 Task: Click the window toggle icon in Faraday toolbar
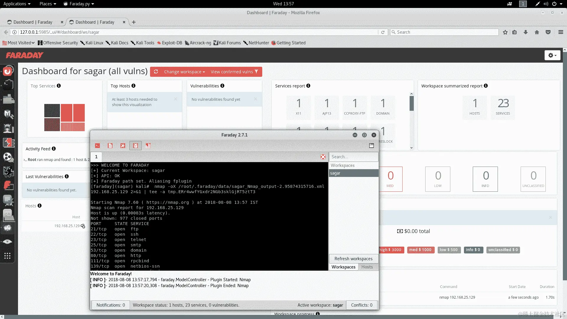click(x=372, y=146)
